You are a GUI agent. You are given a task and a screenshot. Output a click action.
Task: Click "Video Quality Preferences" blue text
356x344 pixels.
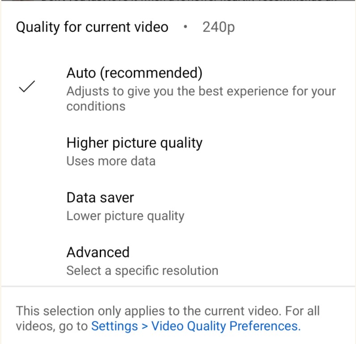click(x=225, y=326)
